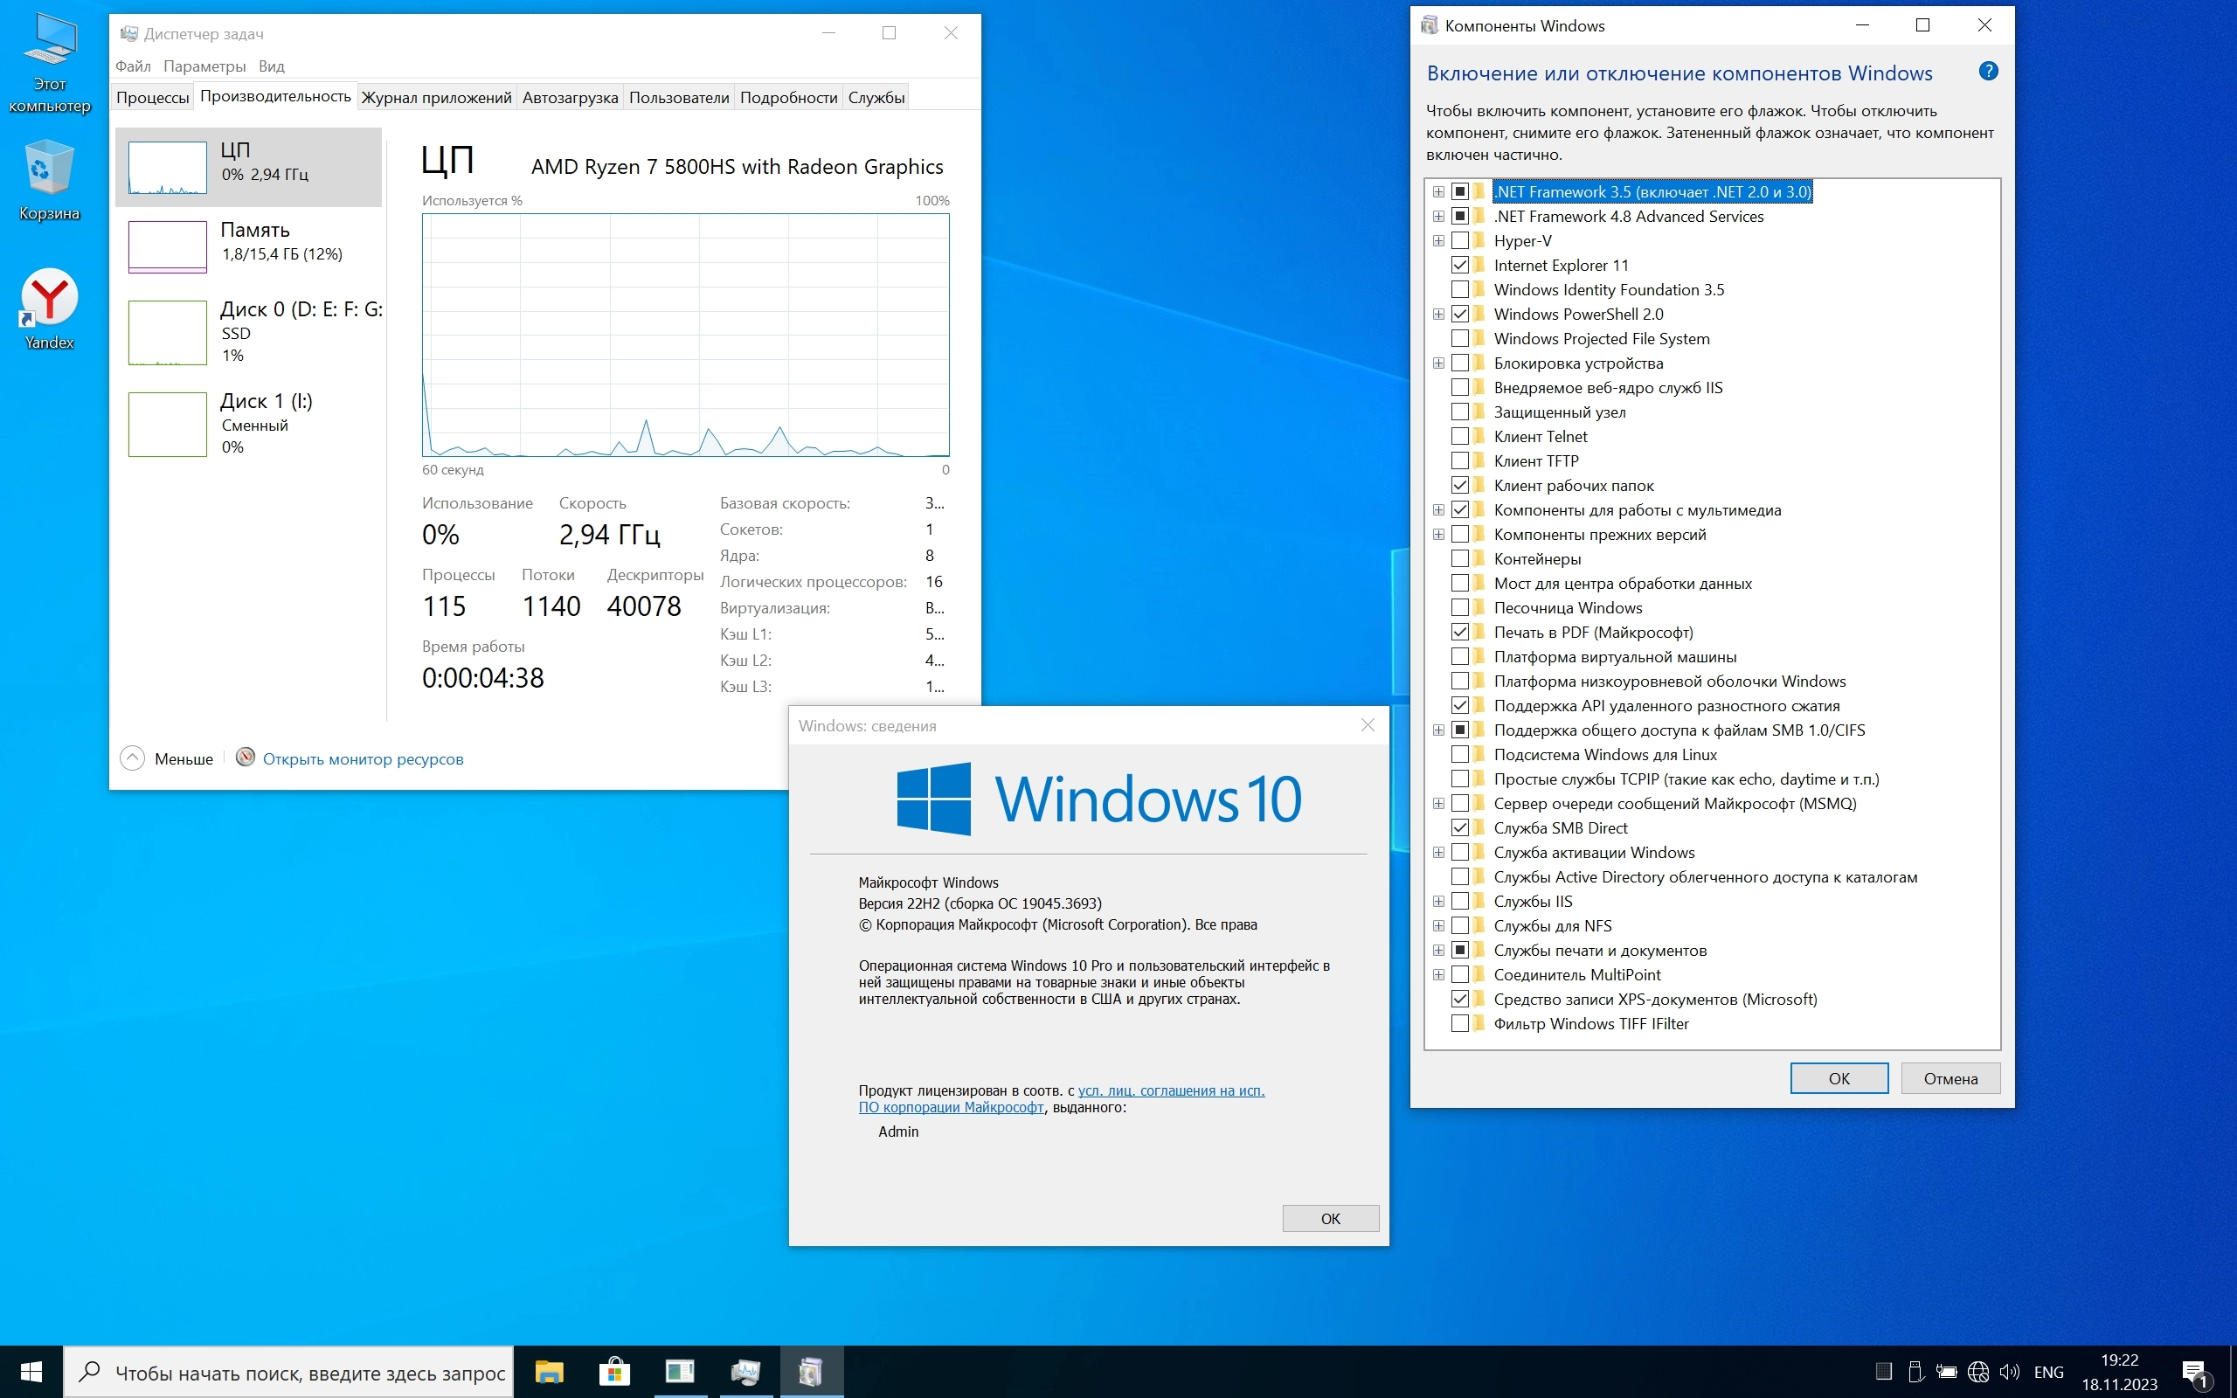The width and height of the screenshot is (2237, 1398).
Task: Click the volume speaker tray icon
Action: coord(2009,1372)
